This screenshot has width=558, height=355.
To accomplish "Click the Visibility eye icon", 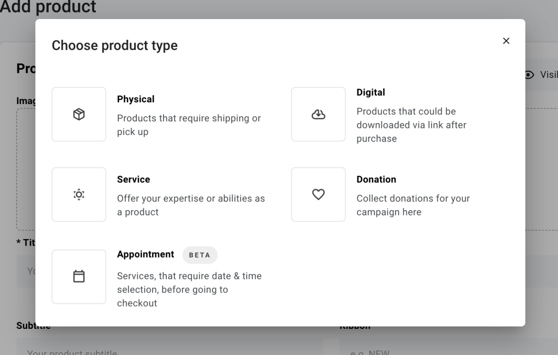I will (528, 75).
